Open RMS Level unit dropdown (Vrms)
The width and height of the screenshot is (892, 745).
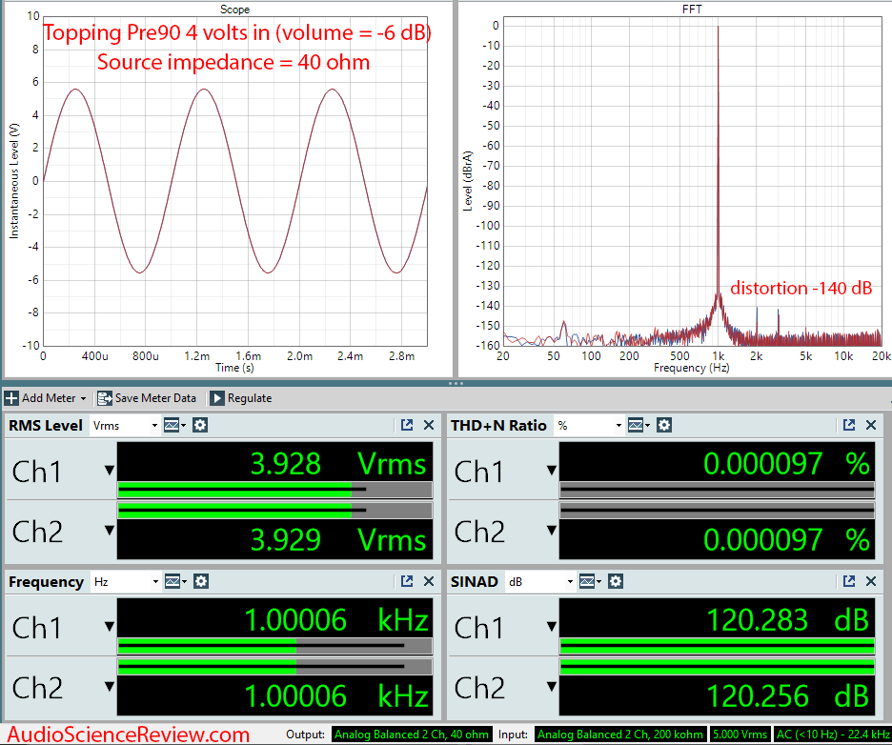click(125, 426)
